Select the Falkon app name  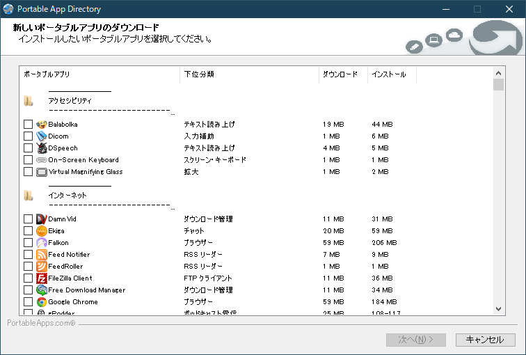tap(58, 243)
